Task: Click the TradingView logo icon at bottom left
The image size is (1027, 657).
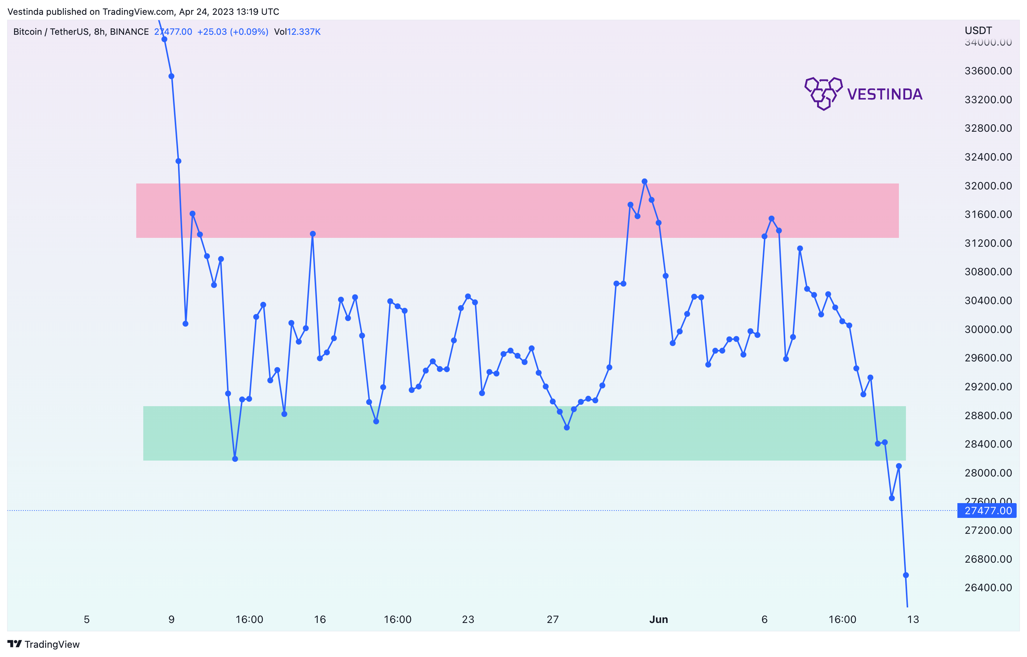Action: tap(14, 643)
